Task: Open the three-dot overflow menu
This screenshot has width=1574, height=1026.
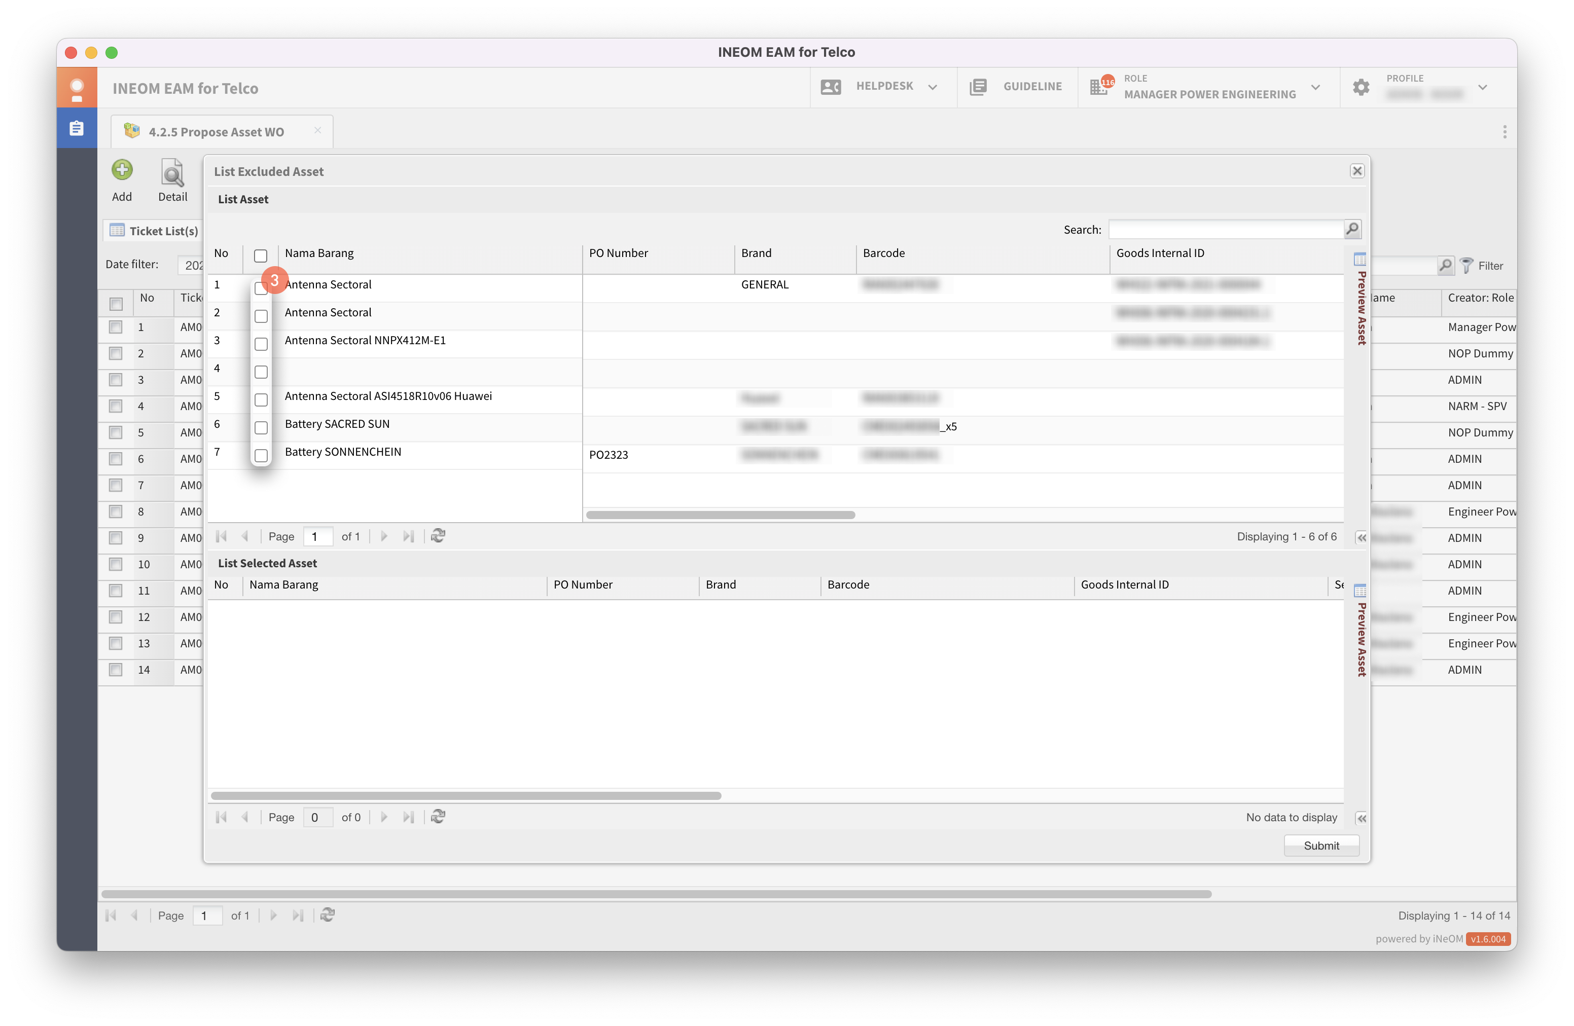Action: pos(1505,132)
